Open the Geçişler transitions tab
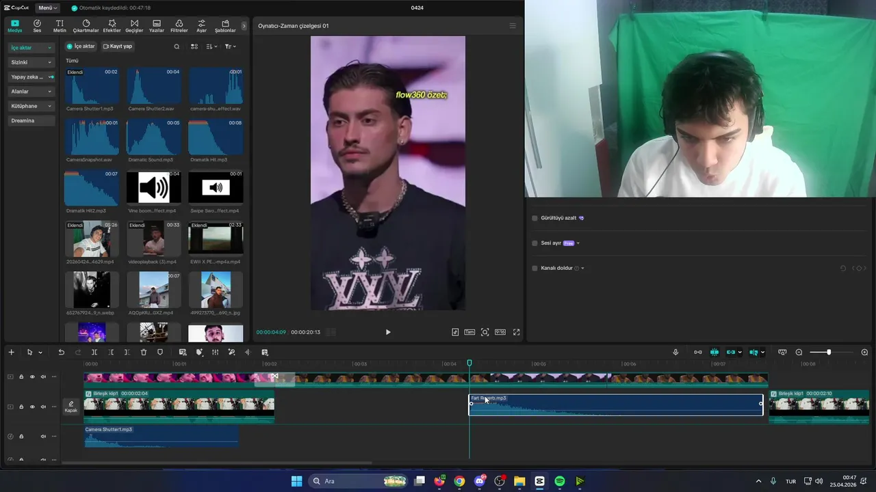876x492 pixels. click(134, 26)
